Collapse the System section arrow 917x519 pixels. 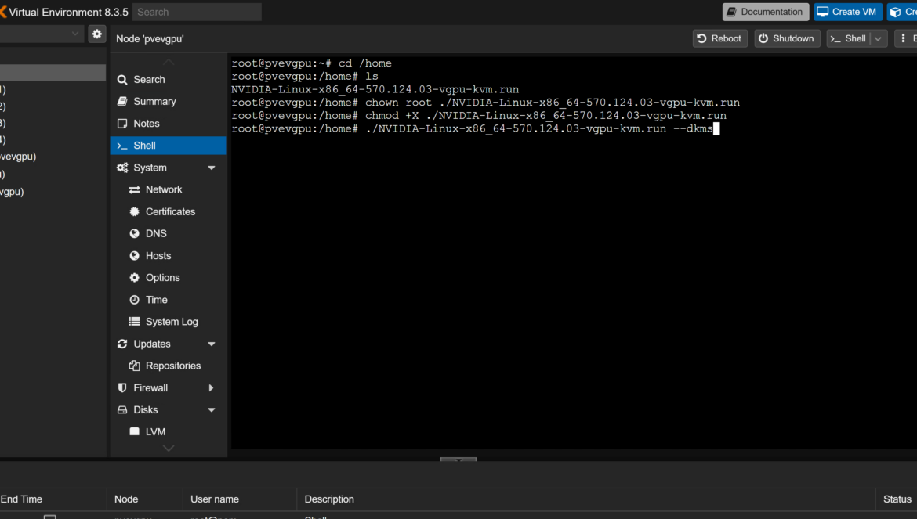[x=212, y=168]
